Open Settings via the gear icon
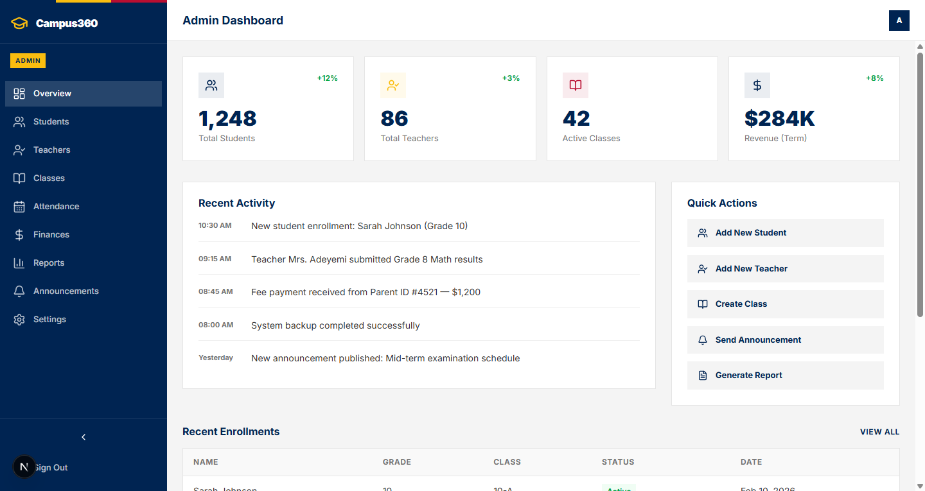This screenshot has width=925, height=491. tap(20, 319)
